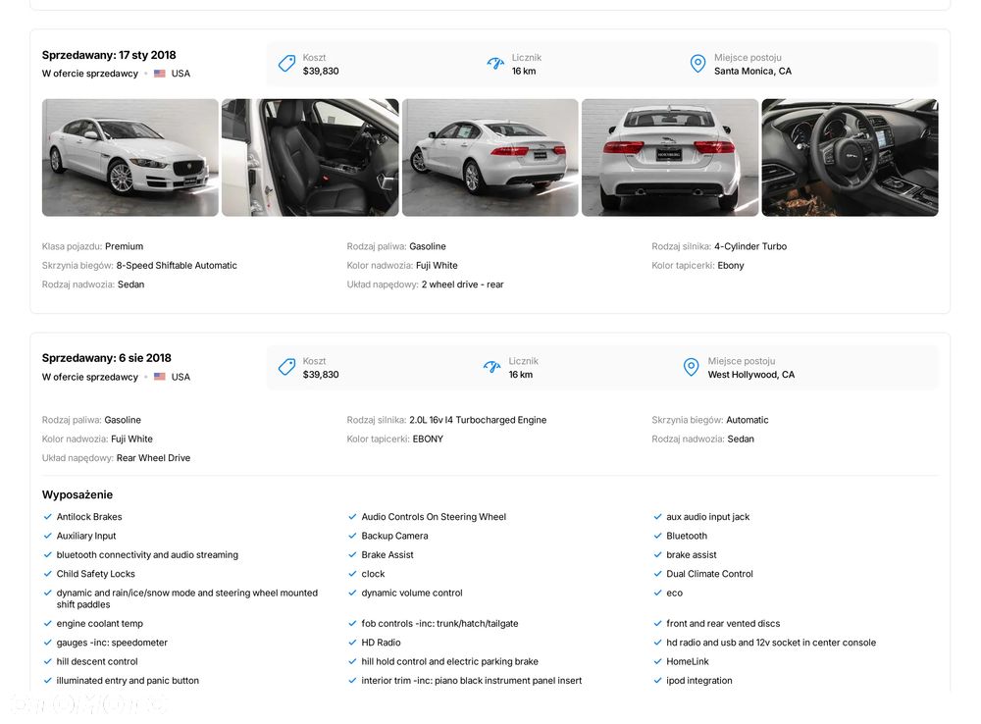981x724 pixels.
Task: Click the HomeLink equipment item
Action: click(x=688, y=661)
